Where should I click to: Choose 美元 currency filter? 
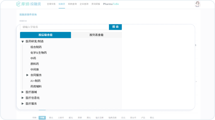click(x=51, y=117)
